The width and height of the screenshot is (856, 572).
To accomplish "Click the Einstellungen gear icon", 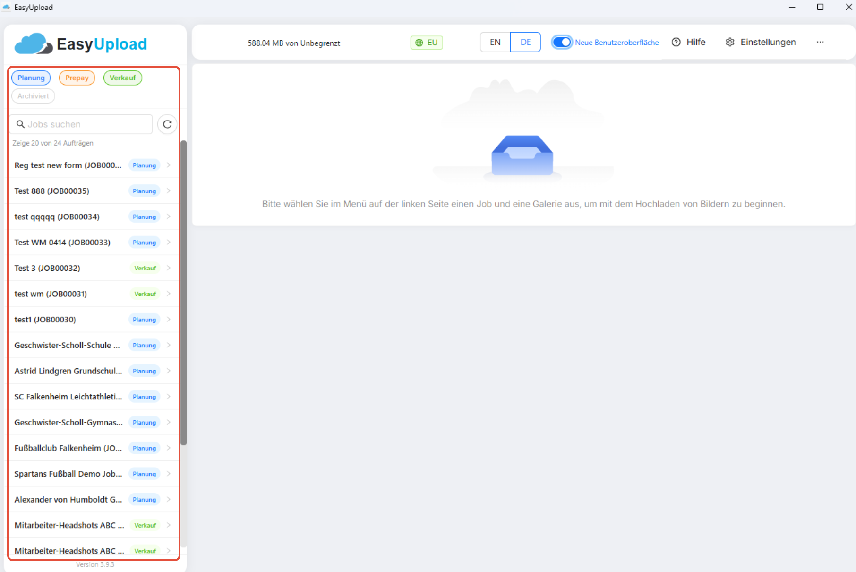I will (x=730, y=42).
